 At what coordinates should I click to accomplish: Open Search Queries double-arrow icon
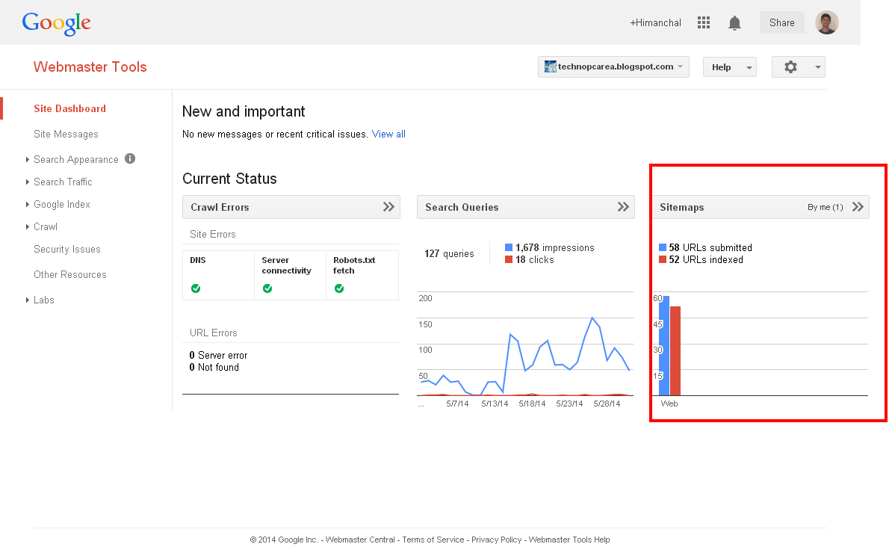(x=623, y=207)
